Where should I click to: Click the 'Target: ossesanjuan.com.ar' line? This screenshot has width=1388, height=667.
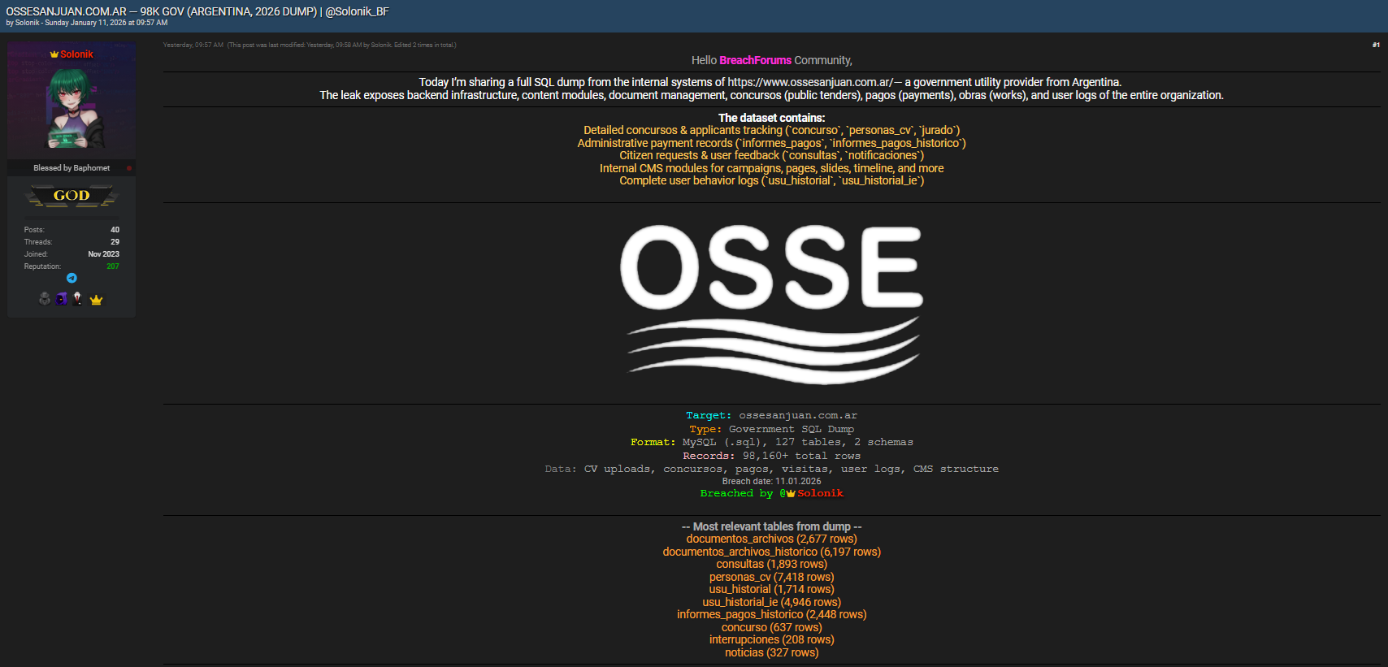click(771, 415)
